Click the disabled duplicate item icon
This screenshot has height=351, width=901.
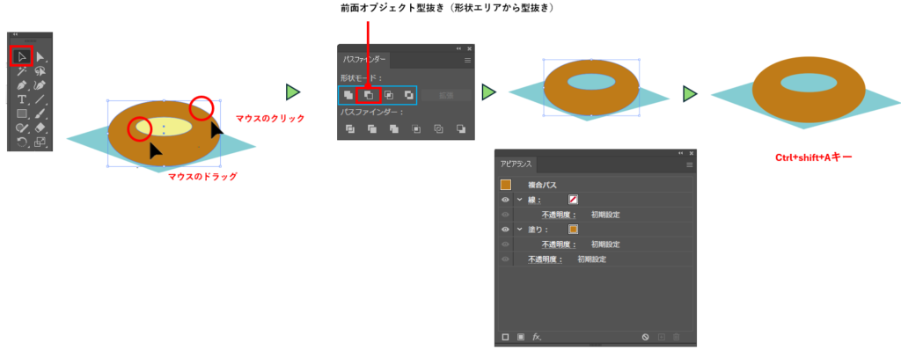pyautogui.click(x=662, y=337)
